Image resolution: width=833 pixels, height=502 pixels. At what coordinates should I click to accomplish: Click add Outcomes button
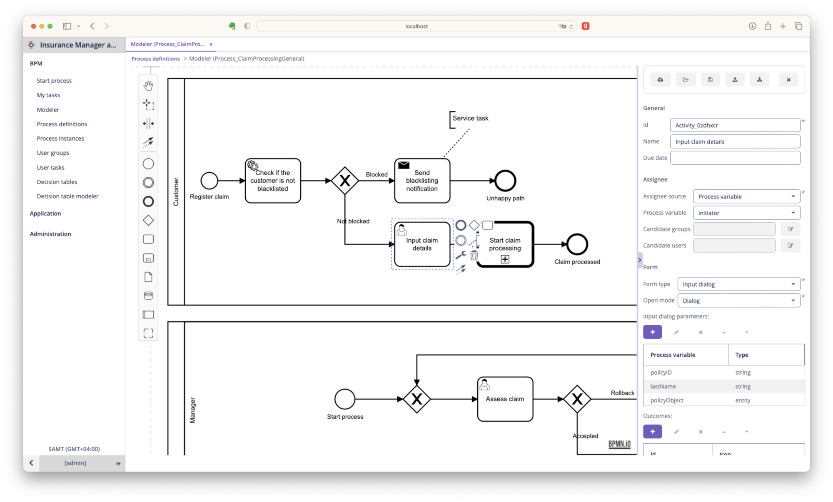[x=652, y=431]
